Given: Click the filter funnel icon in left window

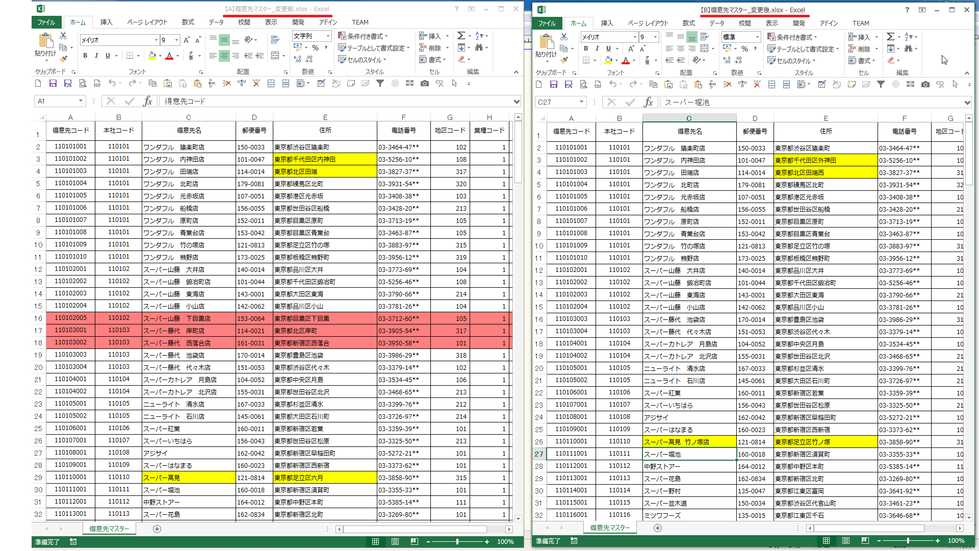Looking at the screenshot, I should pos(380,84).
